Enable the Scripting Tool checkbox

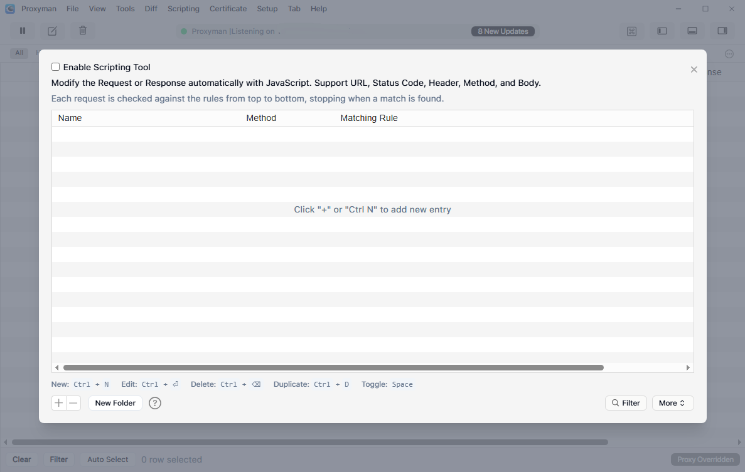coord(56,67)
